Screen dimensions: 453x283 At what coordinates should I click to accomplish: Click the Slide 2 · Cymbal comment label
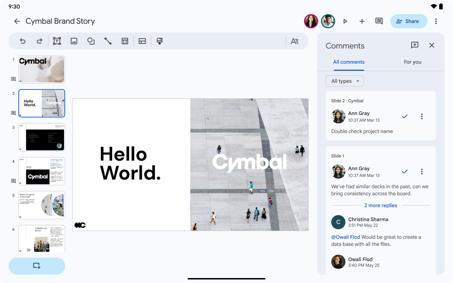point(347,101)
